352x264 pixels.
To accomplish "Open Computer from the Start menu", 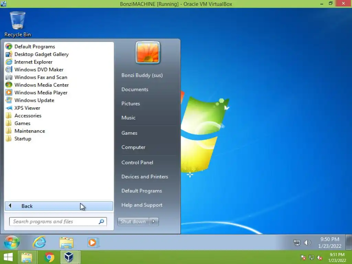I will (133, 147).
